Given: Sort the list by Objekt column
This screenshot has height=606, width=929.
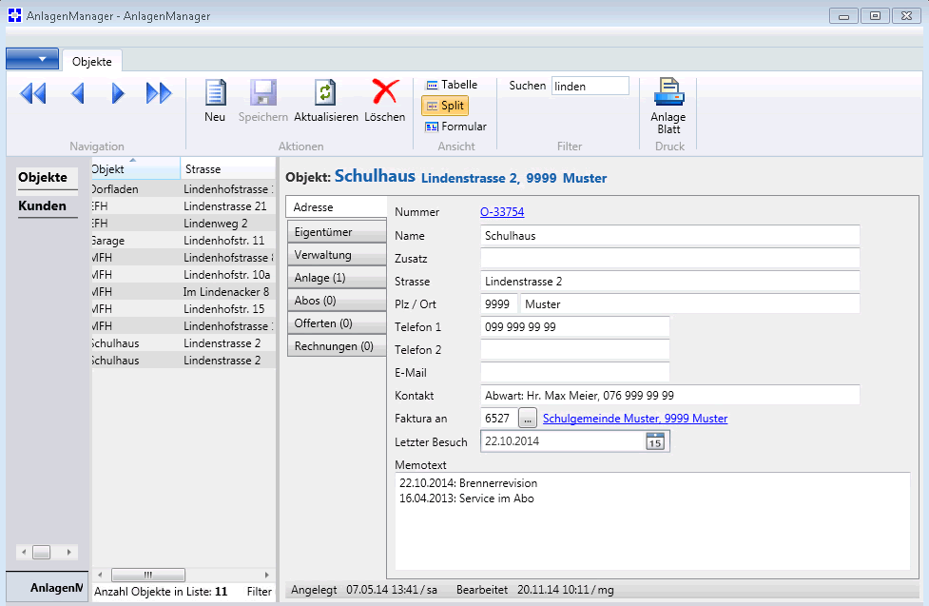Looking at the screenshot, I should (136, 169).
